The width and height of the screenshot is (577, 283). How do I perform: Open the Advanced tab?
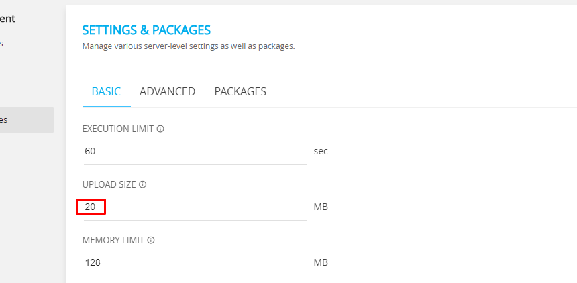pyautogui.click(x=168, y=91)
